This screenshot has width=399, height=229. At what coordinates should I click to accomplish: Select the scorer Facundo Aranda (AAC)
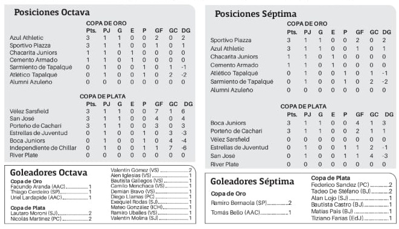point(37,187)
